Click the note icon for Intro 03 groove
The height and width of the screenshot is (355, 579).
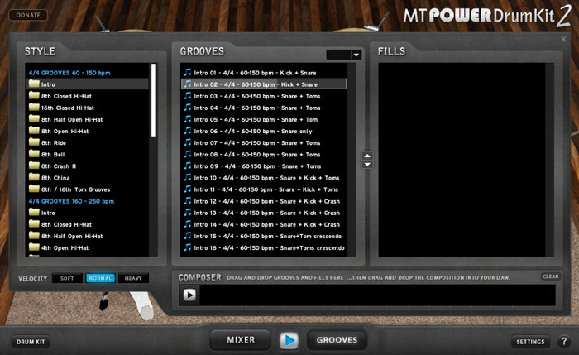188,96
